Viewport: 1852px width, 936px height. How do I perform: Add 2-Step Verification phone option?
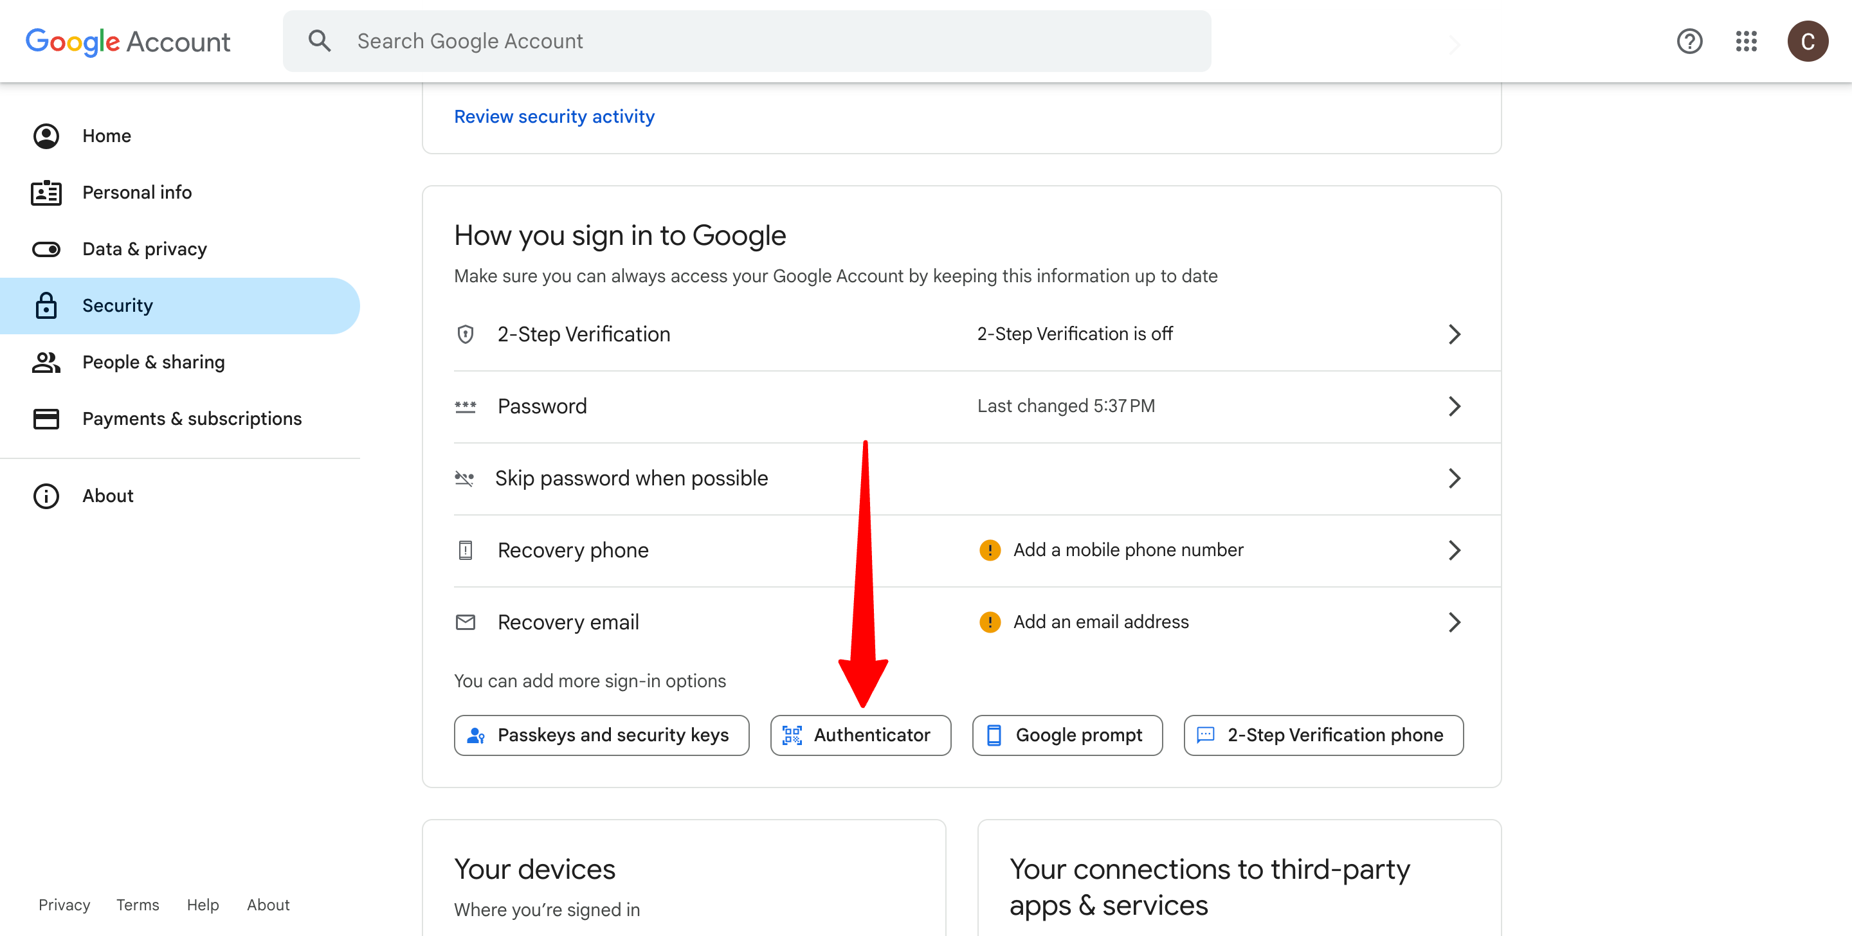point(1323,735)
